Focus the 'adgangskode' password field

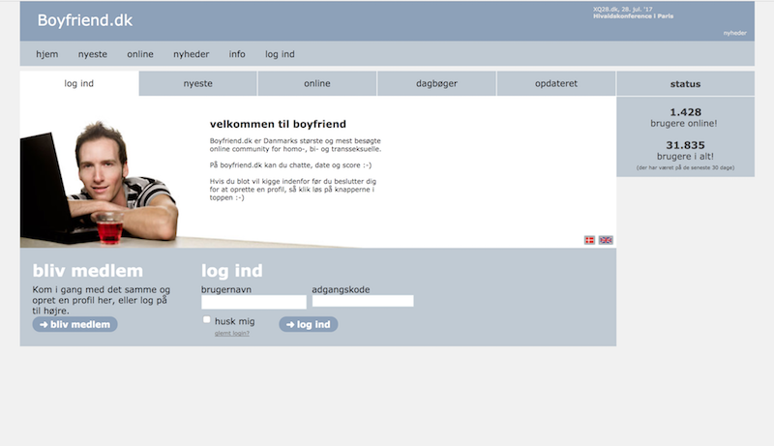tap(363, 301)
